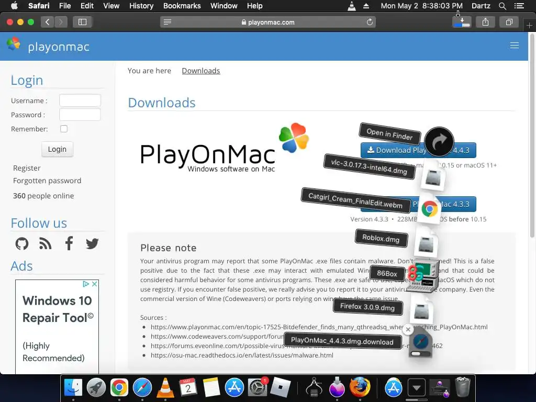The width and height of the screenshot is (536, 402).
Task: Open the Facebook follow icon
Action: [69, 243]
